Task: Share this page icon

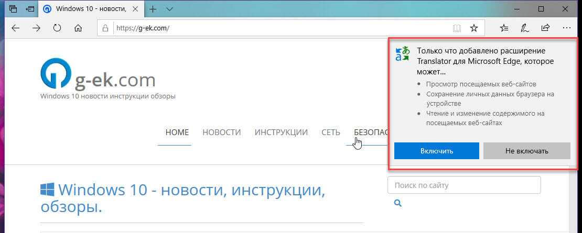Action: point(546,28)
